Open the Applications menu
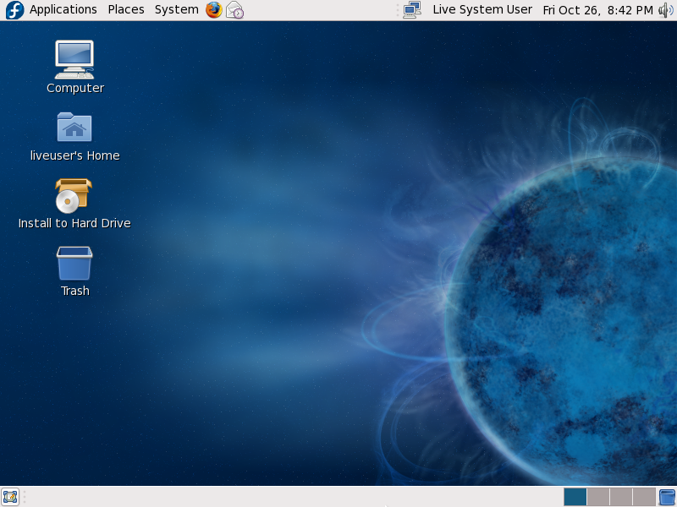The height and width of the screenshot is (507, 677). (63, 10)
